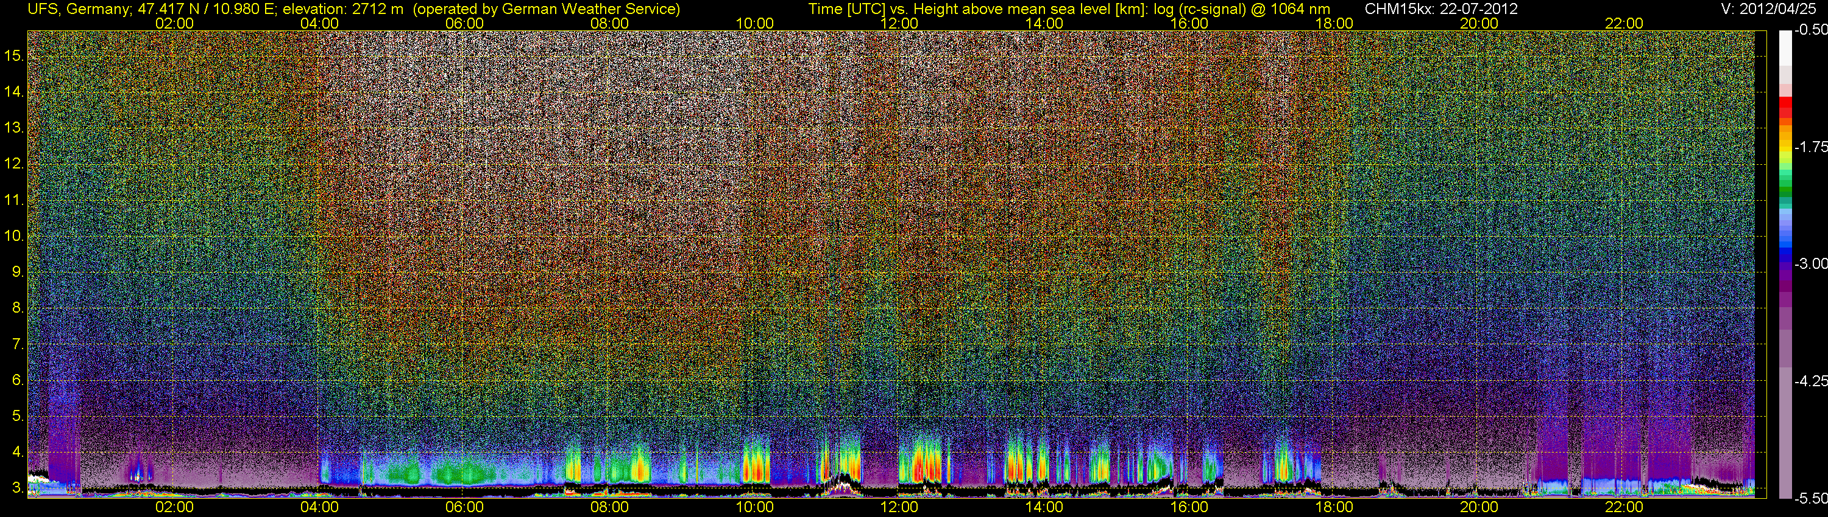Viewport: 1828px width, 517px height.
Task: Click the "-3.00" color scale value
Action: tap(1811, 264)
